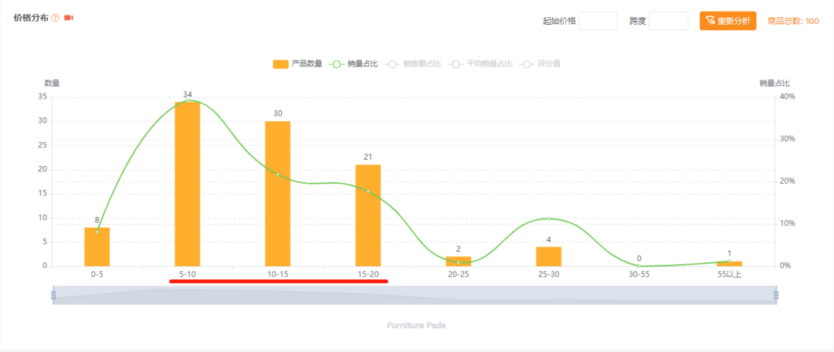Image resolution: width=834 pixels, height=352 pixels.
Task: Click the 数量 left axis title
Action: click(52, 83)
